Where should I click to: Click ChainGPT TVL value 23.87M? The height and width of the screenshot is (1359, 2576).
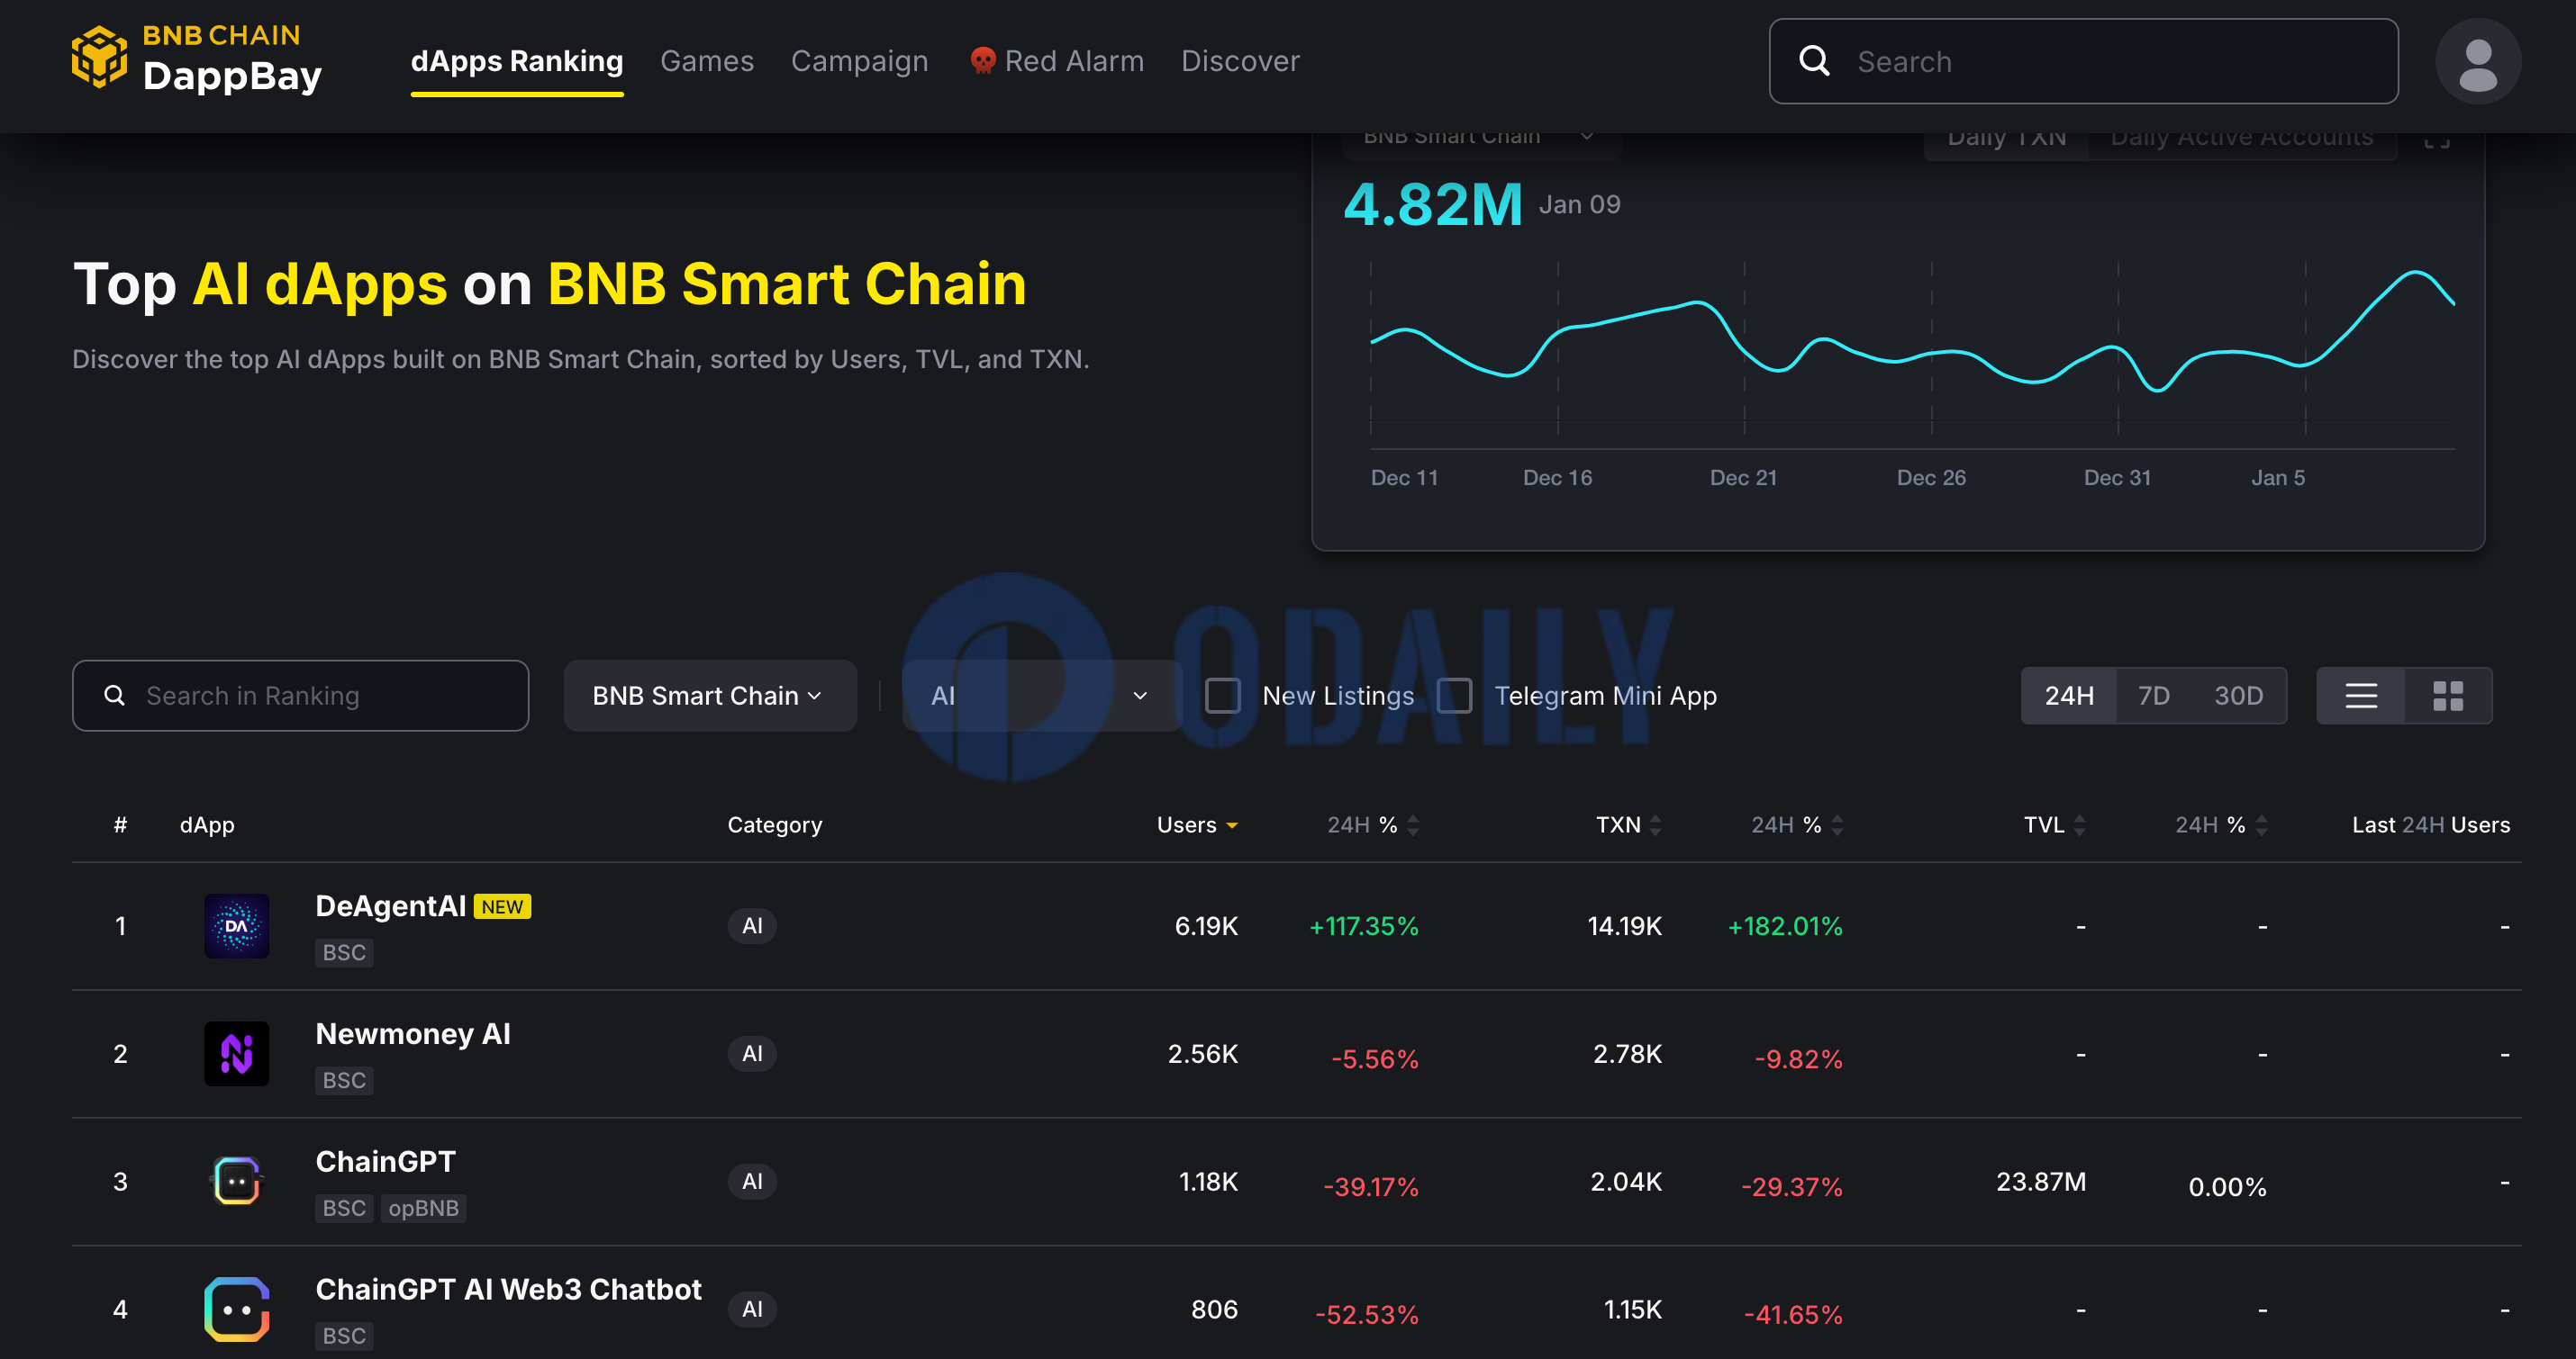[x=2041, y=1182]
